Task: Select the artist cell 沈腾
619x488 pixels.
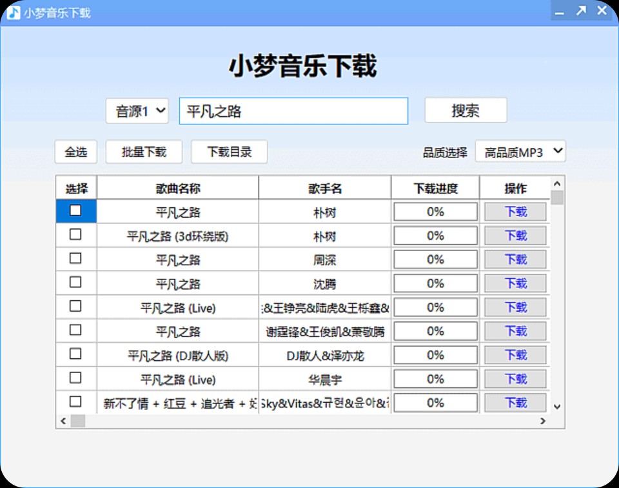Action: 325,284
